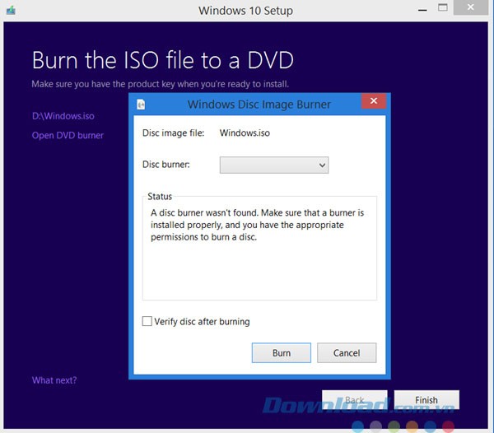Close the Windows 10 Setup window
This screenshot has height=433, width=494.
pyautogui.click(x=471, y=7)
